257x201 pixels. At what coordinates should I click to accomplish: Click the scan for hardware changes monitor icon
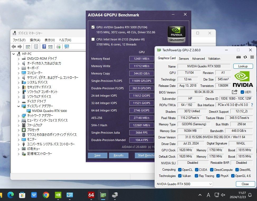(x=66, y=46)
